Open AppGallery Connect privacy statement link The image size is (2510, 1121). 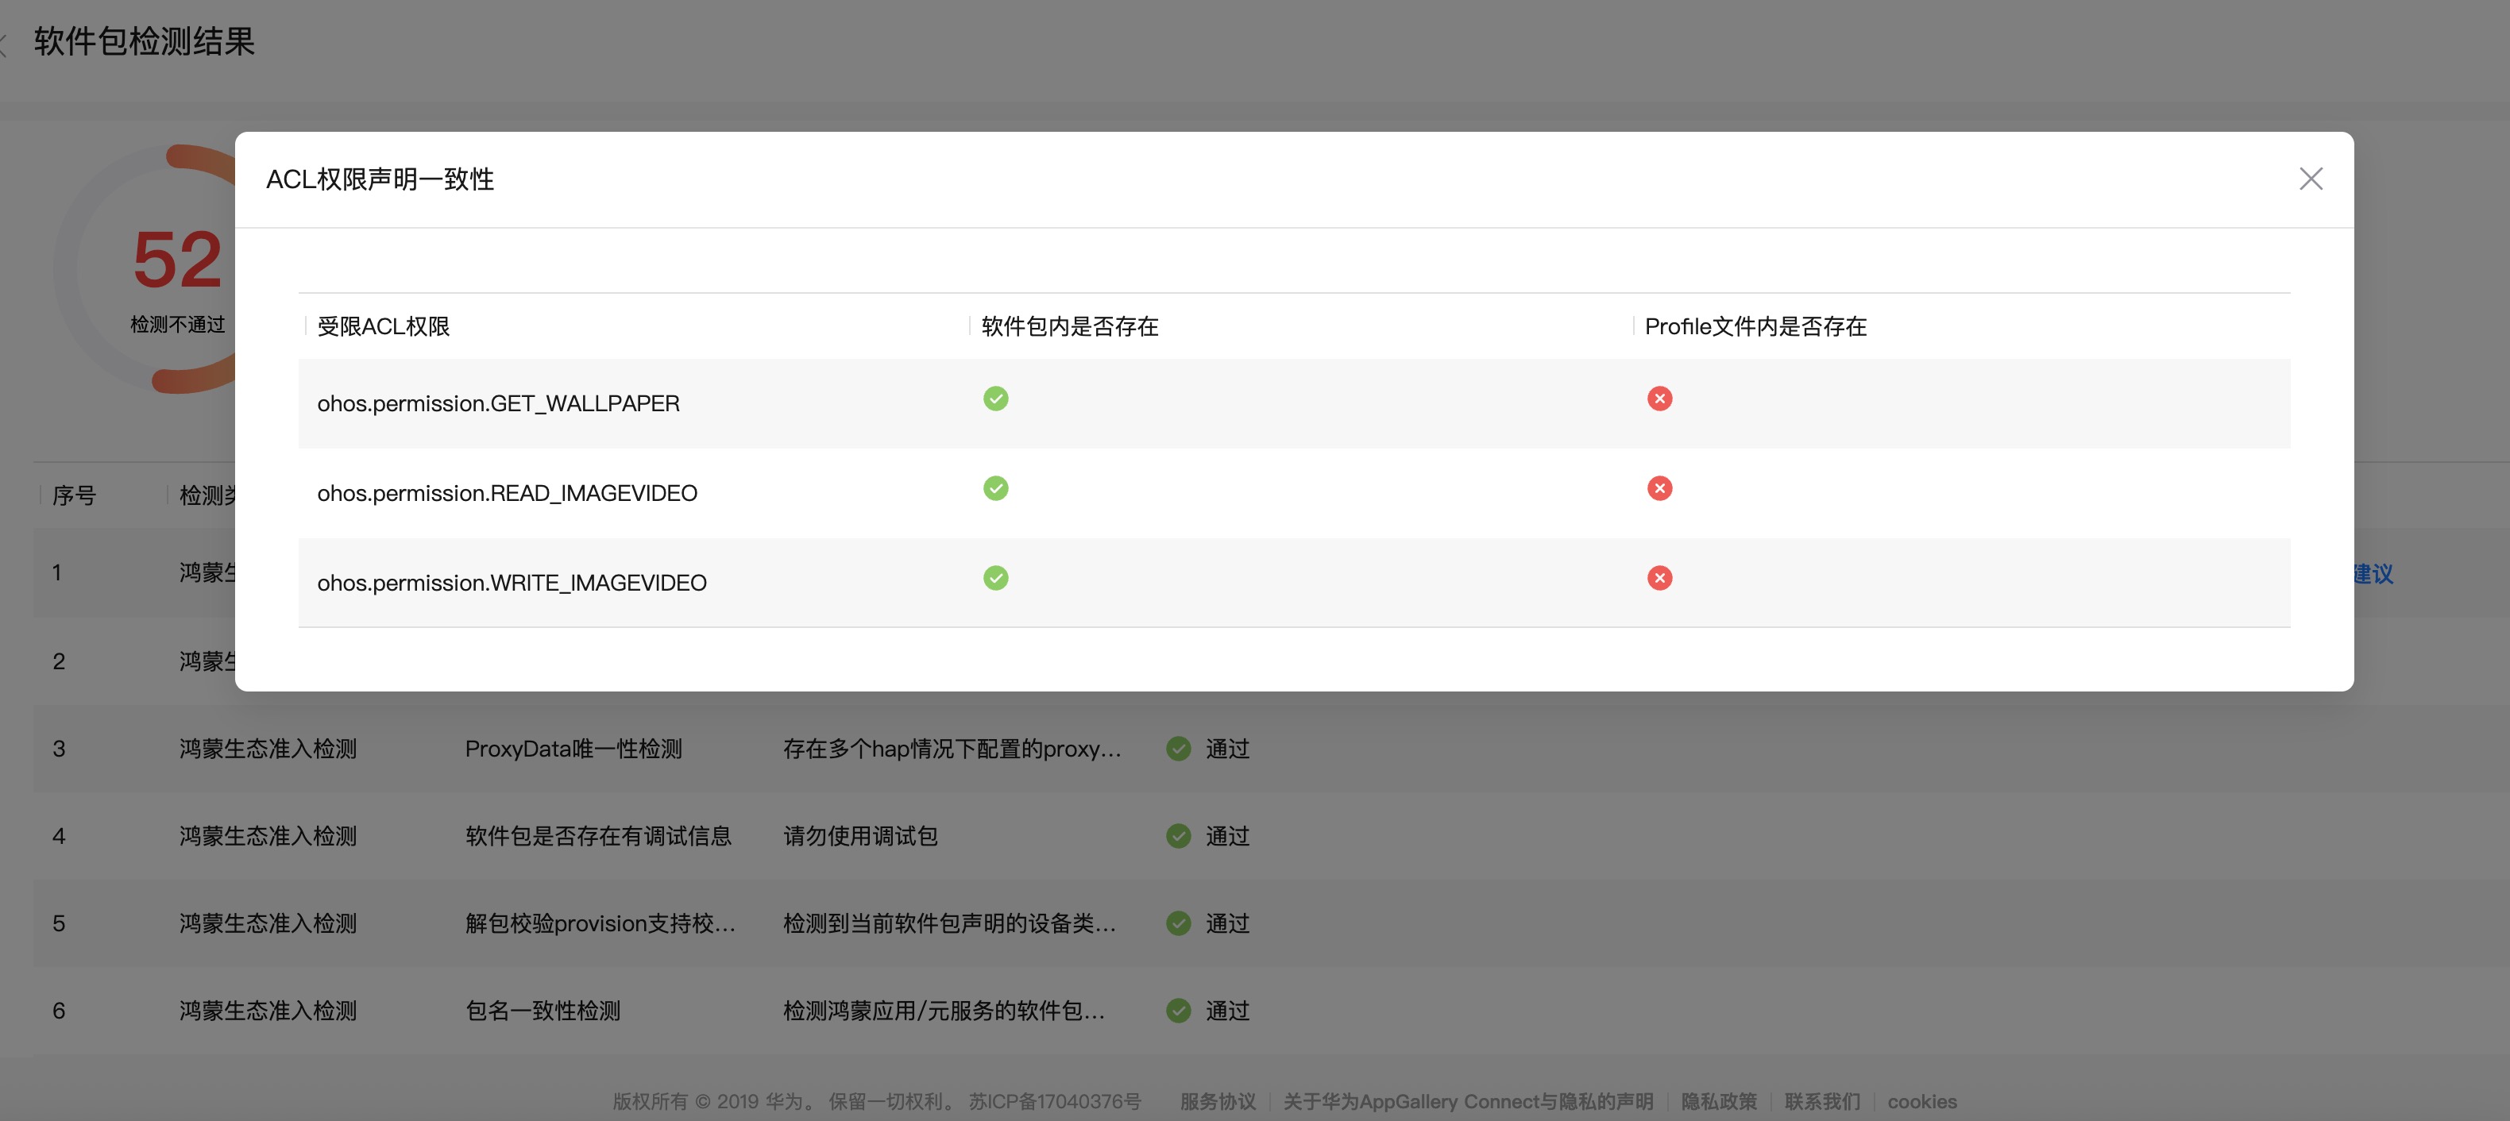[1467, 1101]
